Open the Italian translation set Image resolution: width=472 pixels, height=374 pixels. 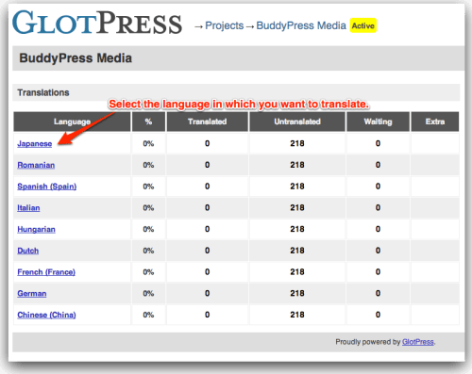pyautogui.click(x=28, y=208)
